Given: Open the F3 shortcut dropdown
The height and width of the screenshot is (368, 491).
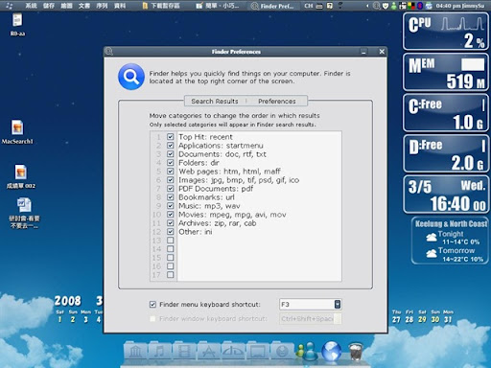Looking at the screenshot, I should [338, 304].
